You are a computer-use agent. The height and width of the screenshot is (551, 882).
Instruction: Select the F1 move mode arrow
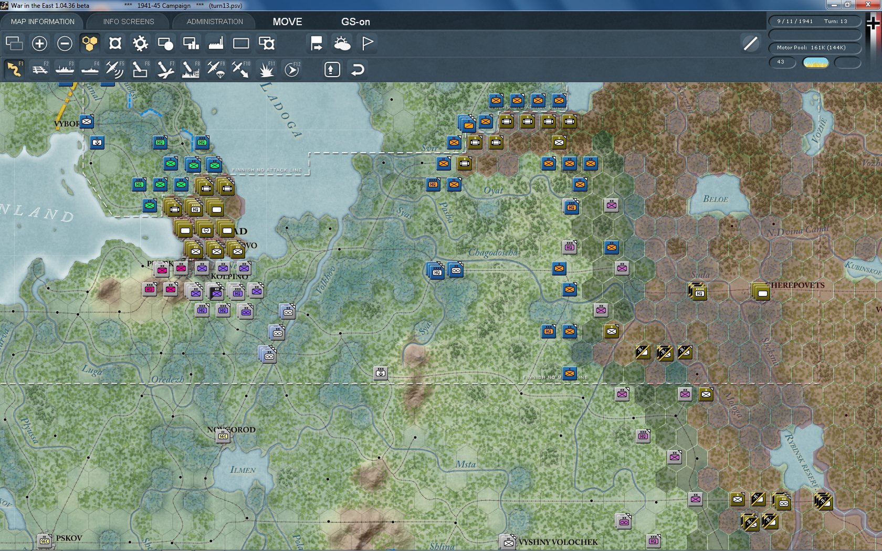coord(14,69)
